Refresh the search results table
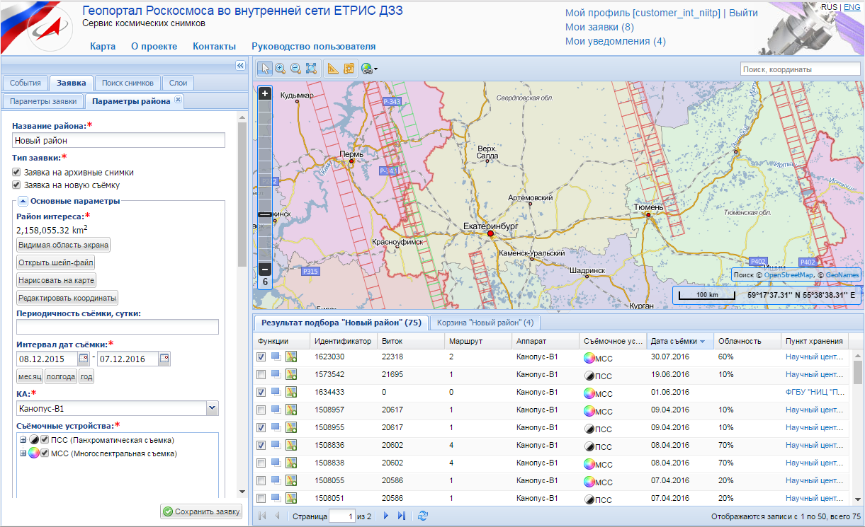 (423, 516)
